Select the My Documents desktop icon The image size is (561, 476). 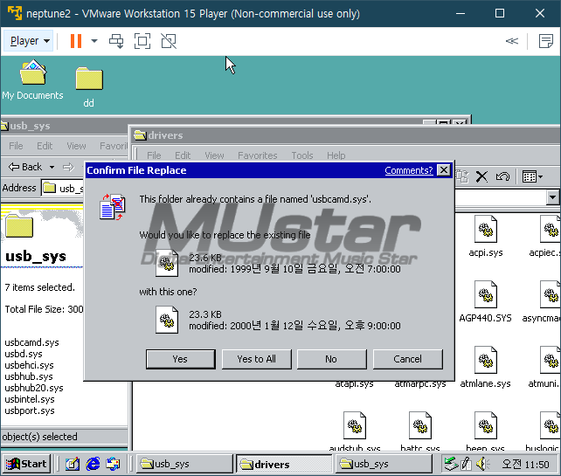[x=32, y=81]
